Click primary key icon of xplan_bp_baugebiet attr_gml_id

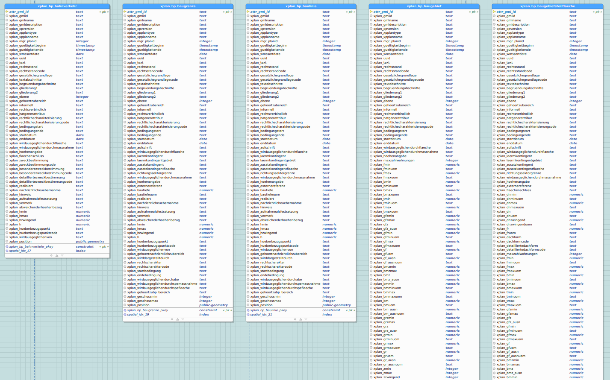pos(371,12)
